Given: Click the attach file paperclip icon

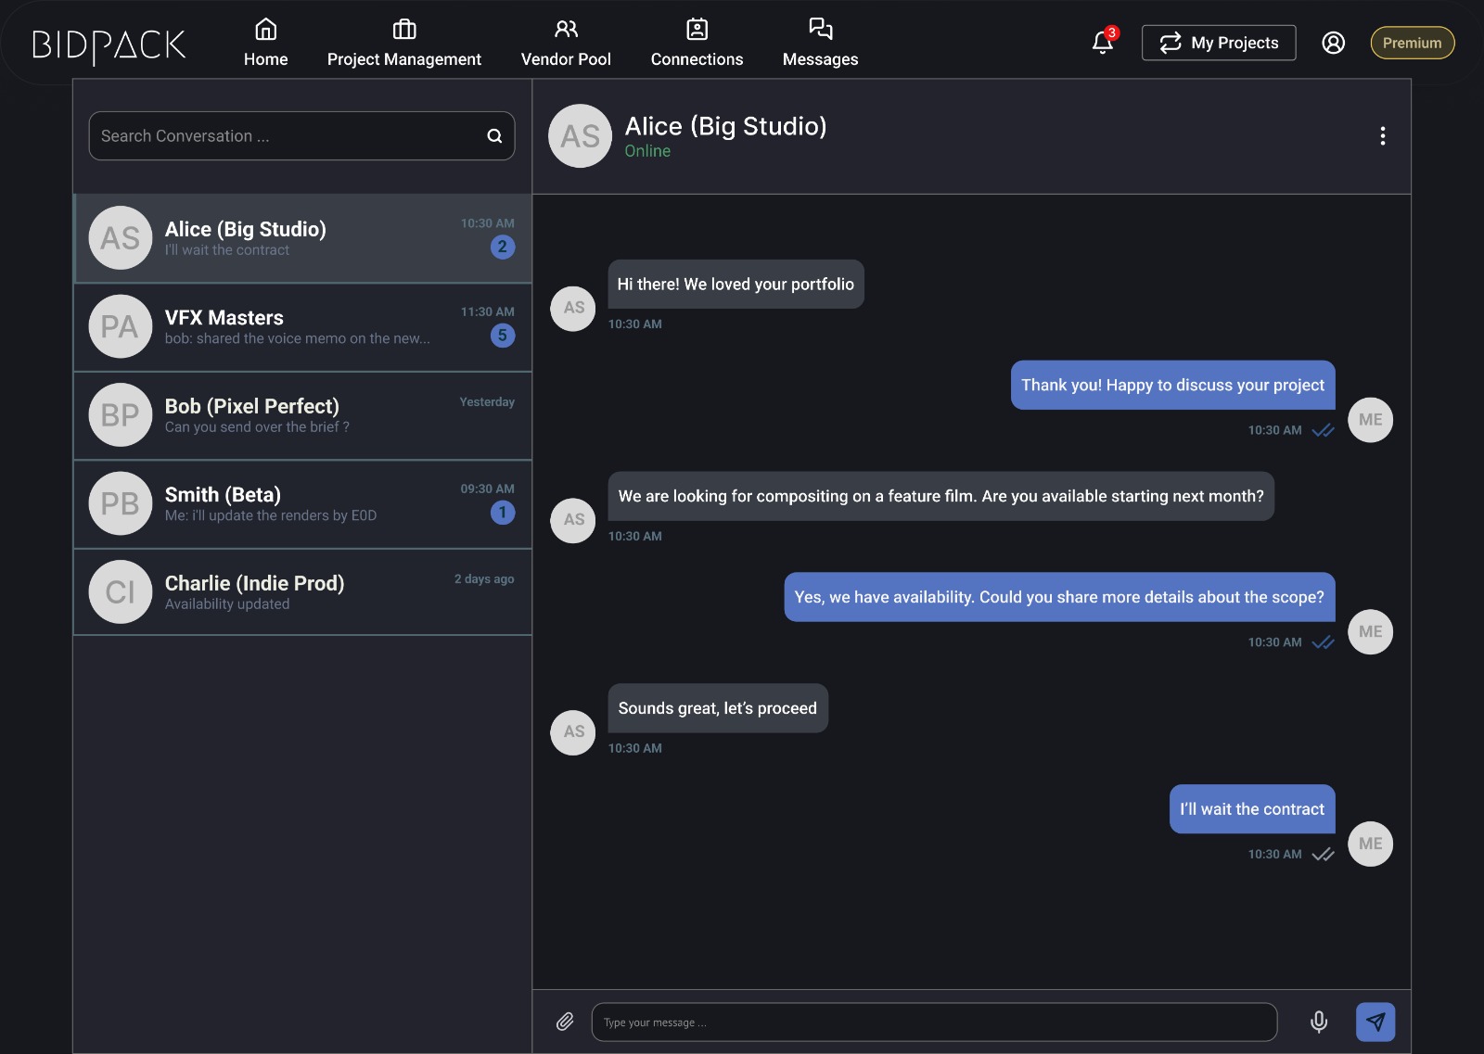Looking at the screenshot, I should tap(565, 1022).
